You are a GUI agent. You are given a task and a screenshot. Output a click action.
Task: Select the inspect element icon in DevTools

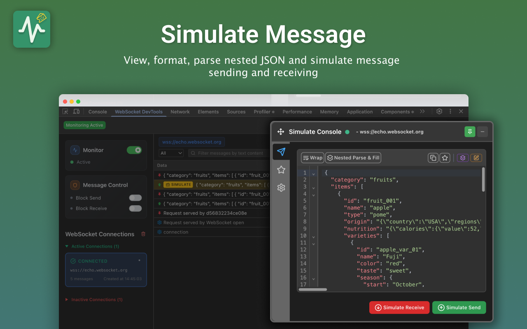[x=65, y=111]
